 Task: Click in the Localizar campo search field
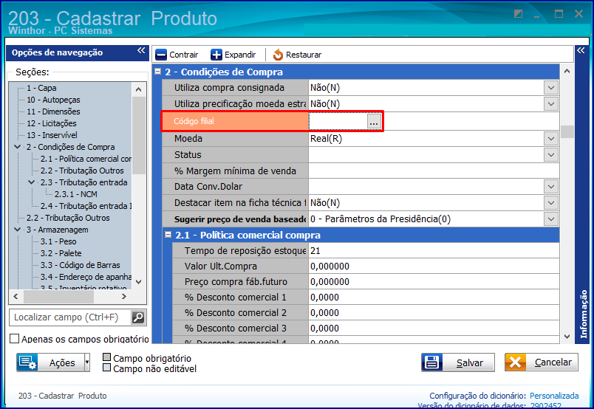(70, 317)
